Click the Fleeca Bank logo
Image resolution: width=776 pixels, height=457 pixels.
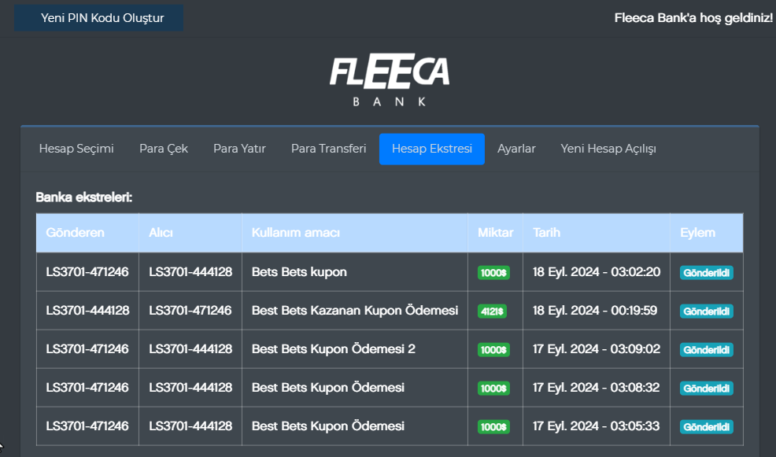point(390,80)
